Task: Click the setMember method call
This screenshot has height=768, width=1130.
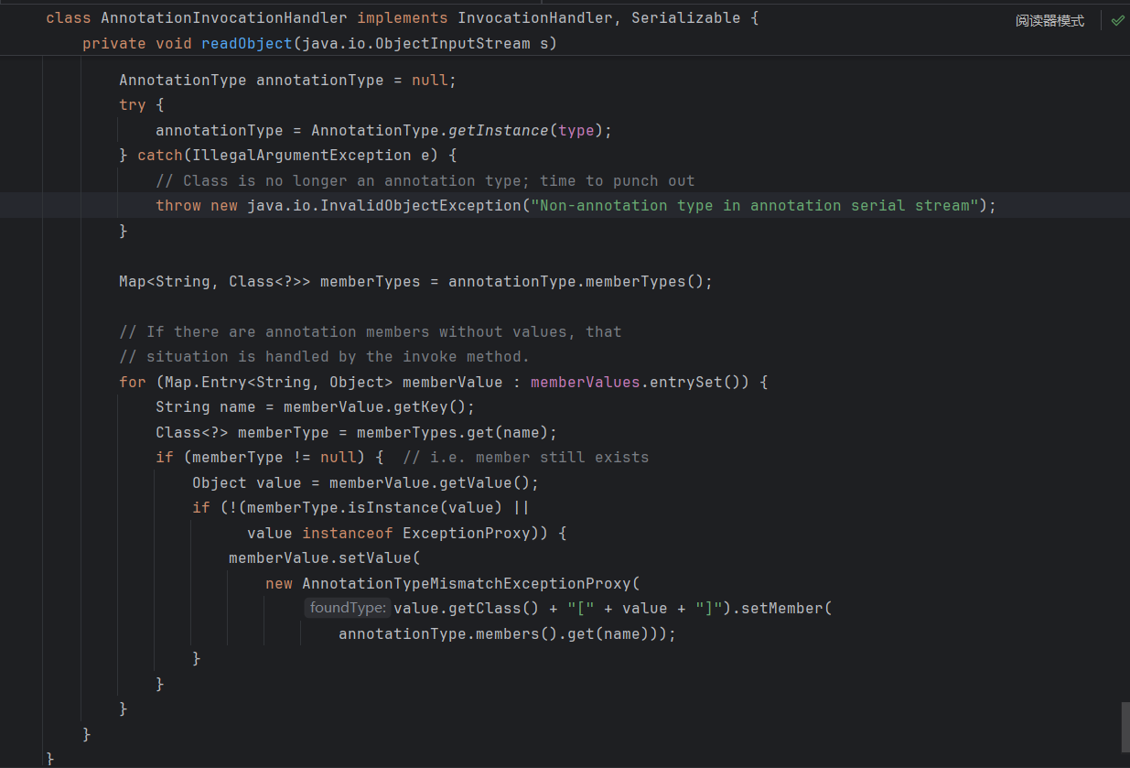Action: pos(781,608)
